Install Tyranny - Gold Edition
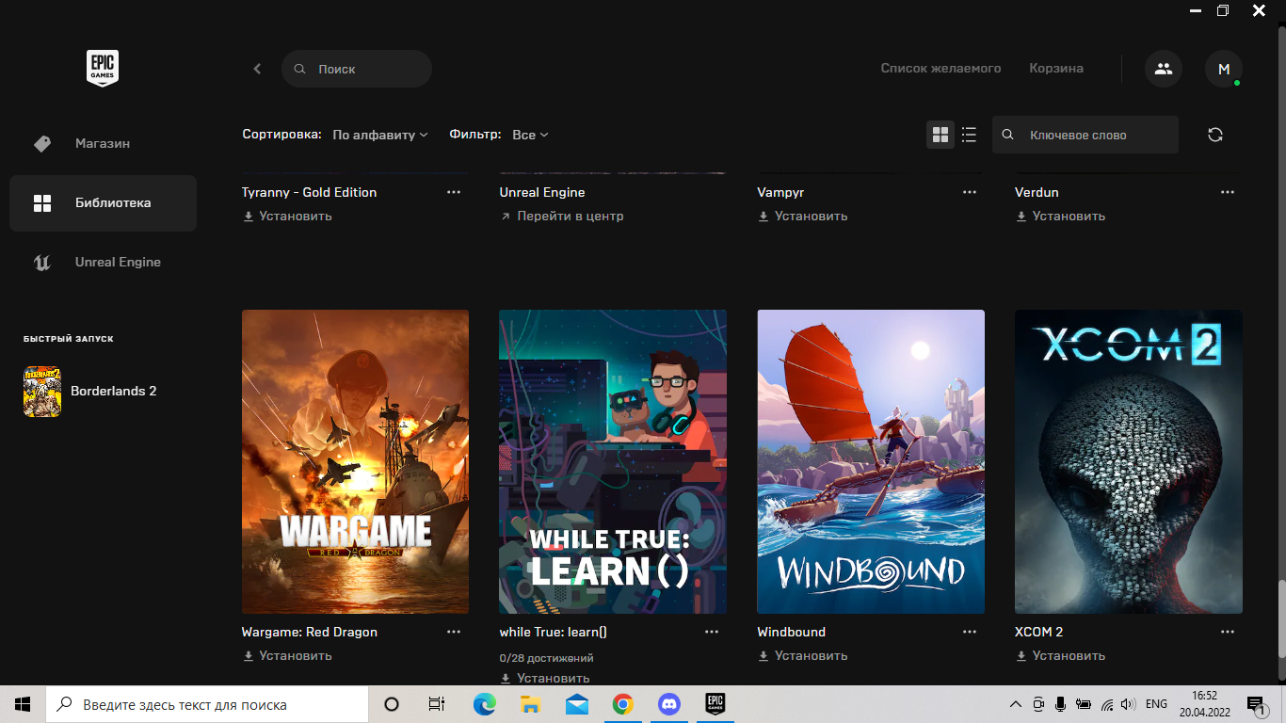1286x723 pixels. click(x=288, y=216)
